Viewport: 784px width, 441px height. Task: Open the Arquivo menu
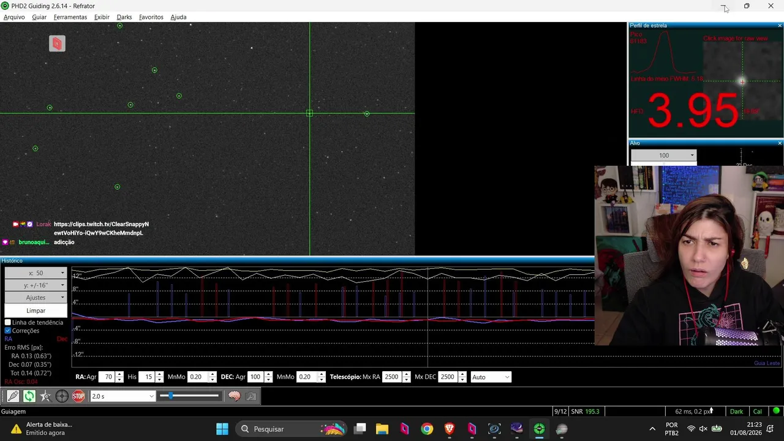point(14,17)
